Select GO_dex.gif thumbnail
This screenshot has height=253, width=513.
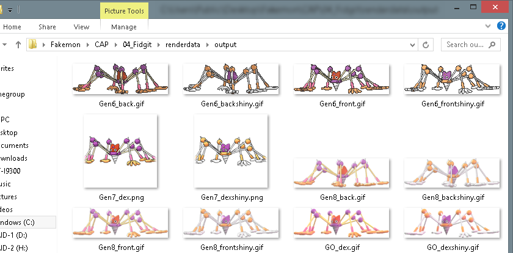tap(341, 222)
